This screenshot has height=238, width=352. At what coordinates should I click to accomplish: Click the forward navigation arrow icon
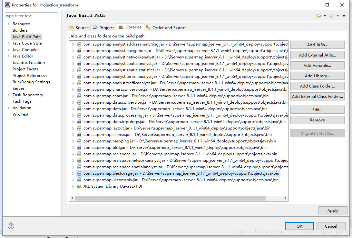pyautogui.click(x=331, y=16)
